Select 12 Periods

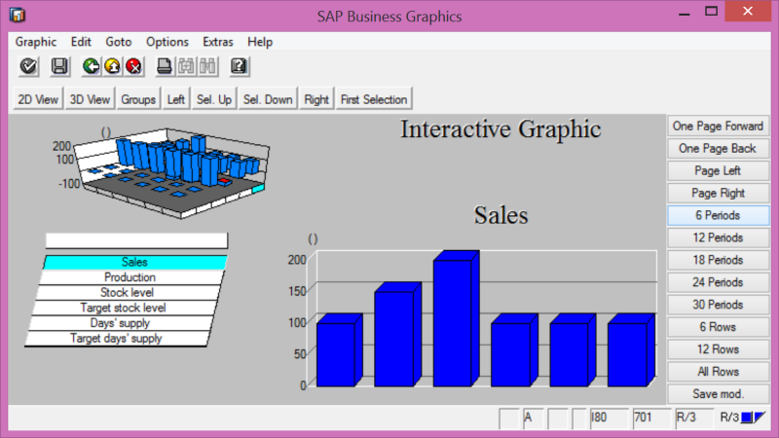(718, 237)
